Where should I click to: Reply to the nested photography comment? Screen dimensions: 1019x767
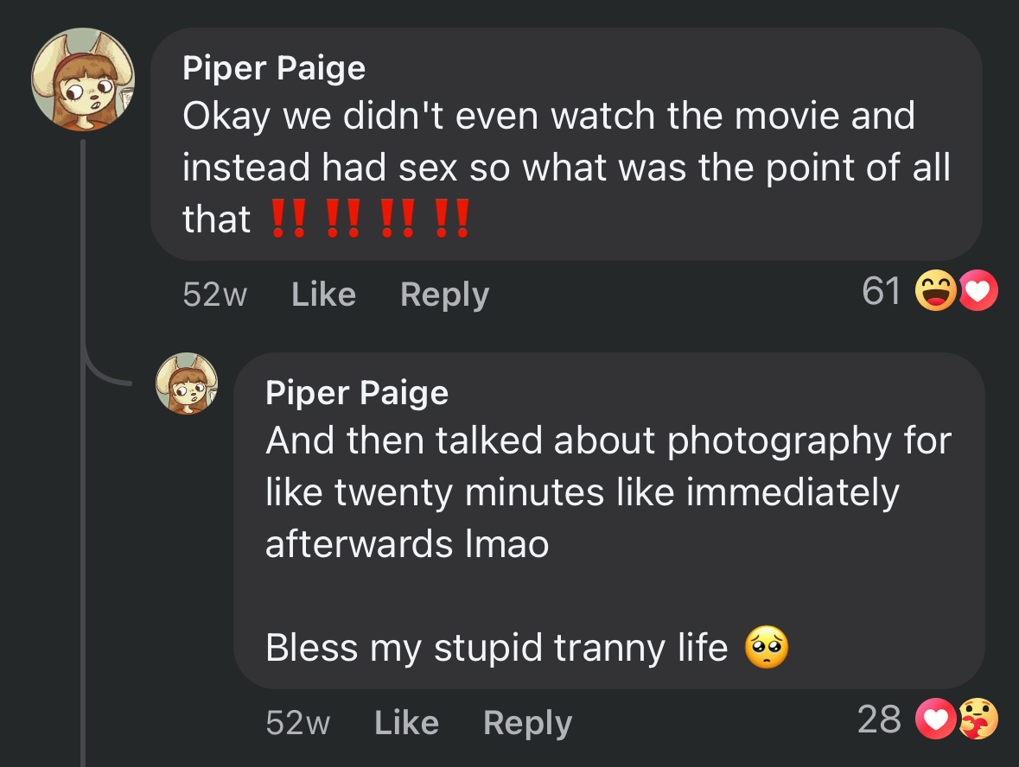coord(527,723)
